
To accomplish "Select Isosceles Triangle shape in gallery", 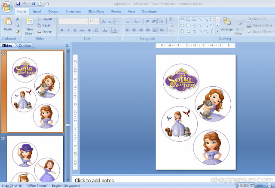I will coord(194,25).
